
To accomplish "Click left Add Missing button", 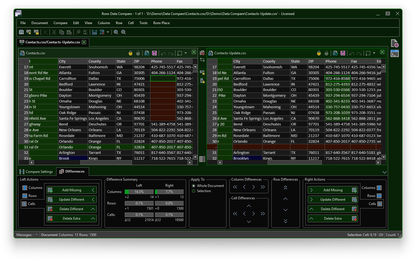I will tap(71, 190).
